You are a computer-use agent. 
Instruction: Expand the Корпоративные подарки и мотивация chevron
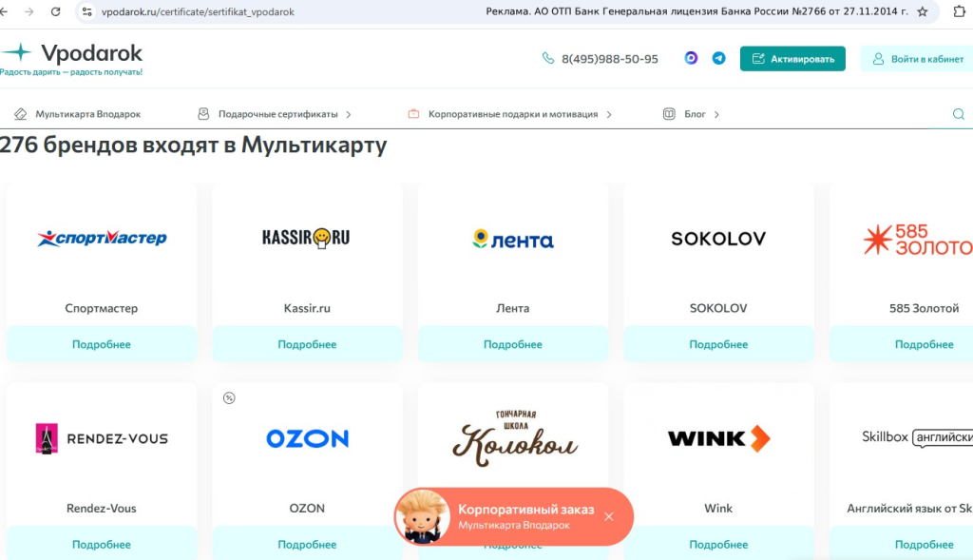[607, 112]
